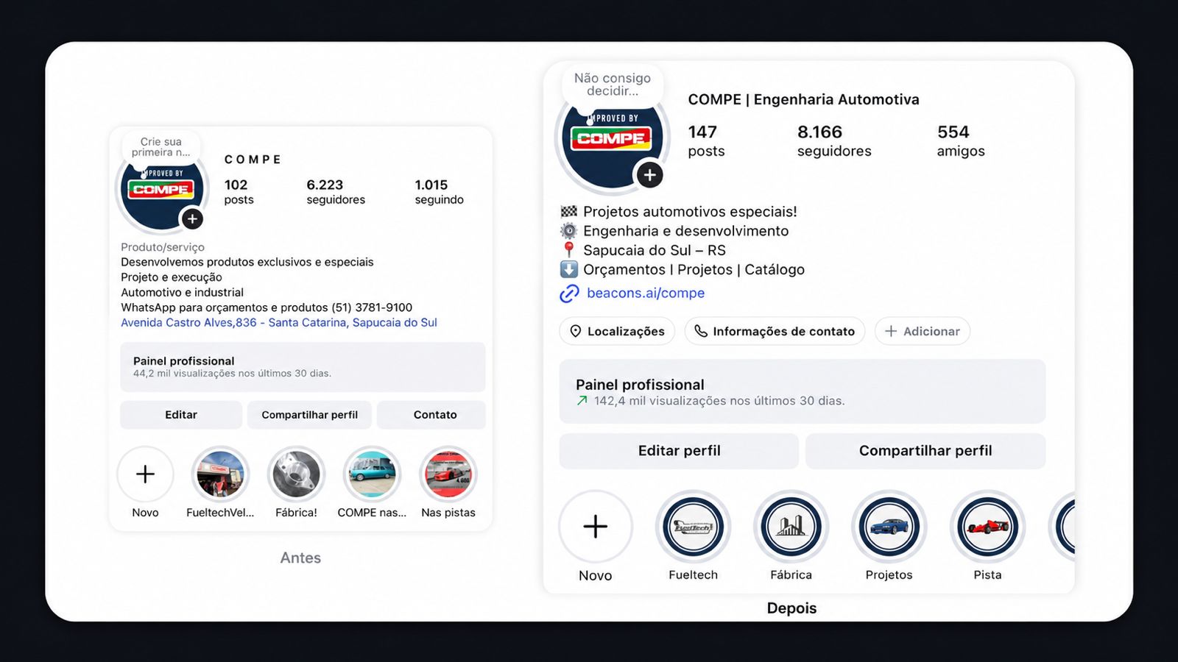Click the gear emoji beside Engenharia e desenvolvimento
The width and height of the screenshot is (1178, 662).
[x=569, y=231]
